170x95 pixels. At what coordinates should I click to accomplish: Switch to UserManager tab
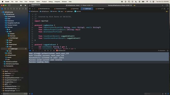coord(100,9)
